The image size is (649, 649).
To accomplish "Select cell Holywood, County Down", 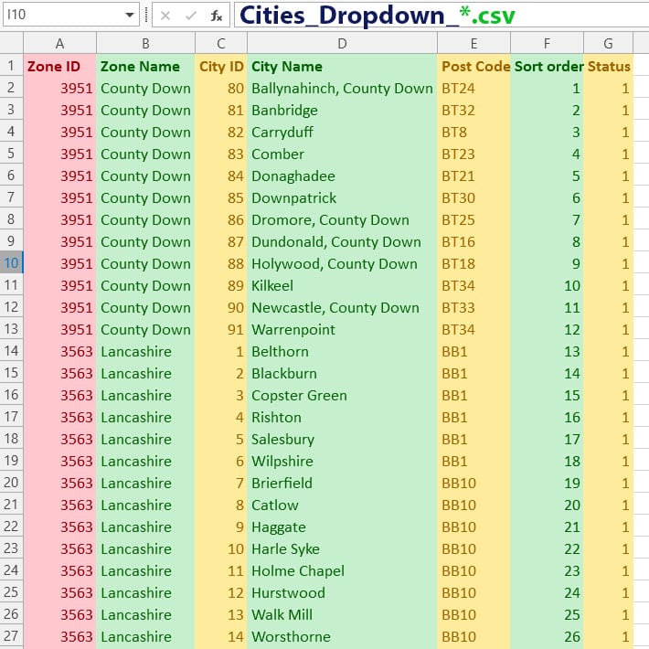I will [342, 263].
